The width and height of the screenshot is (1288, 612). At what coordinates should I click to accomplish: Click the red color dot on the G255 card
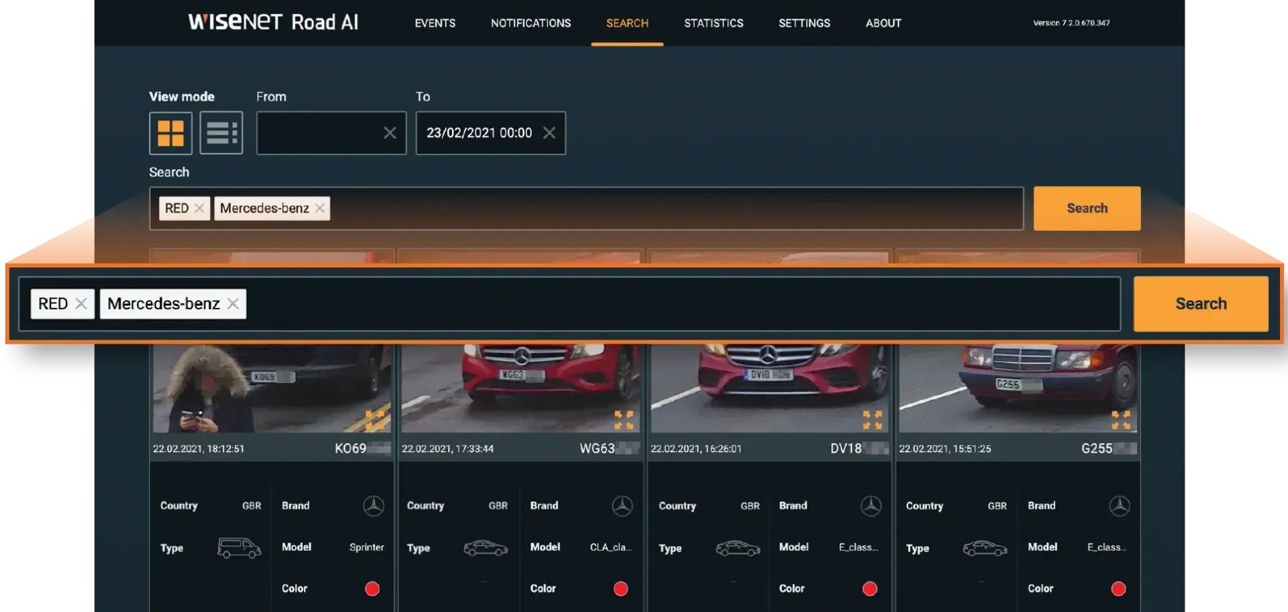[x=1118, y=589]
